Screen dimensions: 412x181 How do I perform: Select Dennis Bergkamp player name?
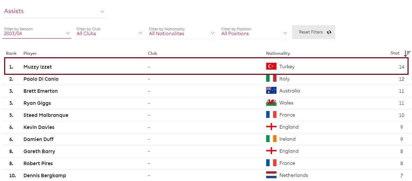coord(44,175)
